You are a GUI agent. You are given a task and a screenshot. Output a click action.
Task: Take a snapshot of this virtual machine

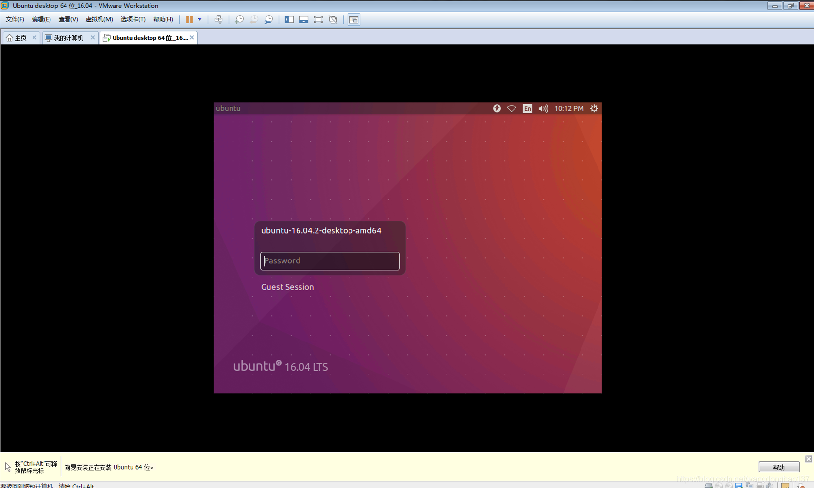click(x=239, y=19)
